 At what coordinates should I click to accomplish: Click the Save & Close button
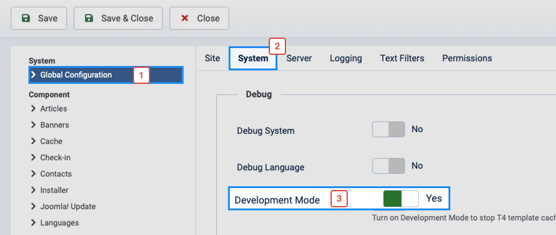(x=118, y=18)
